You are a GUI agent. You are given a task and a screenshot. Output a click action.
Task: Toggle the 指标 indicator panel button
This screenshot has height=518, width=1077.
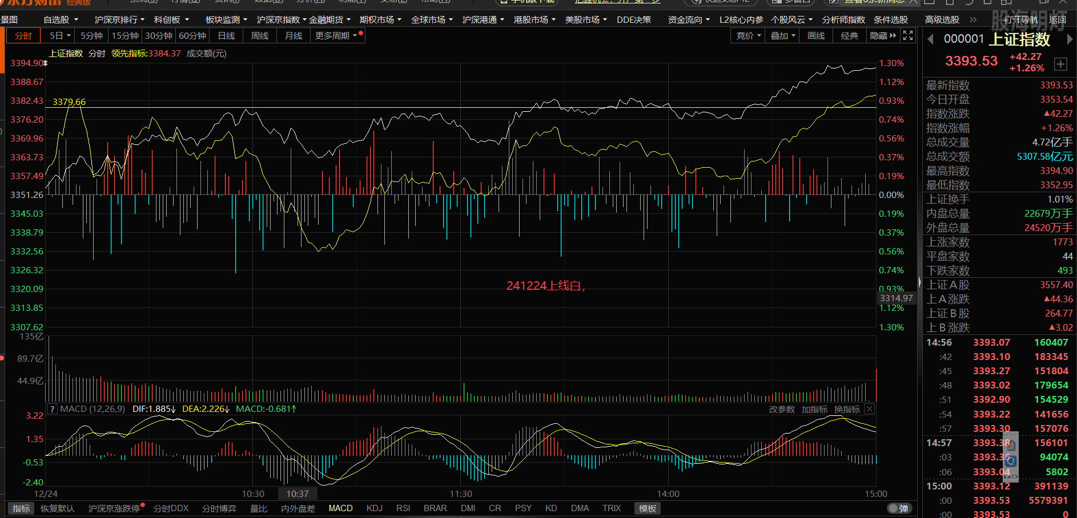coord(21,508)
